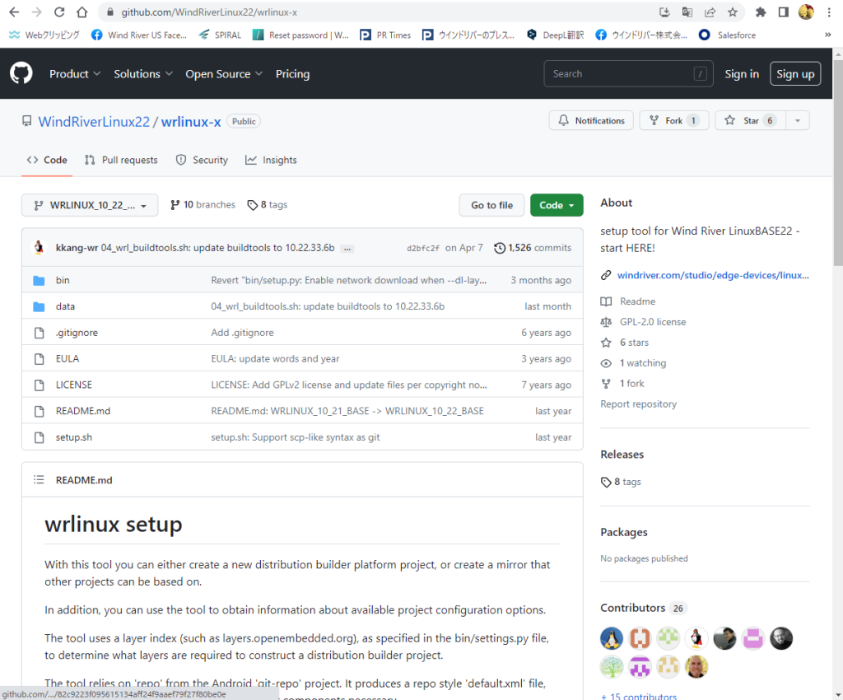Viewport: 843px width, 700px height.
Task: Open the watching indicator showing 1 watching
Action: [644, 362]
